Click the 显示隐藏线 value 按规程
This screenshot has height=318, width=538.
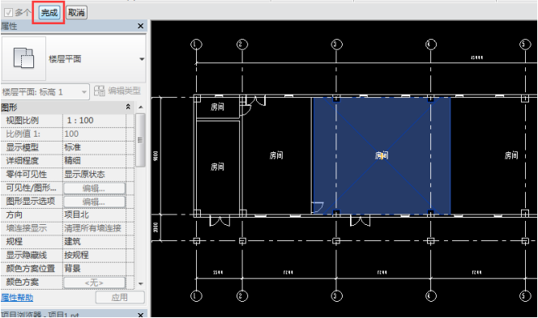pyautogui.click(x=95, y=255)
